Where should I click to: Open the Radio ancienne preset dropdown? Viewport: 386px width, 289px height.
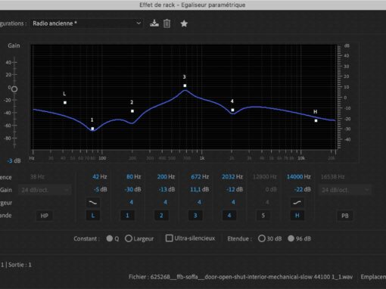(86, 23)
